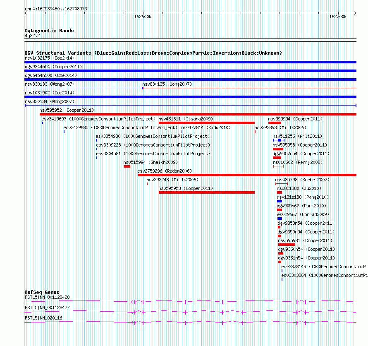Image resolution: width=368 pixels, height=346 pixels.
Task: Select nsv595981 (Cooper2011) label
Action: [305, 240]
